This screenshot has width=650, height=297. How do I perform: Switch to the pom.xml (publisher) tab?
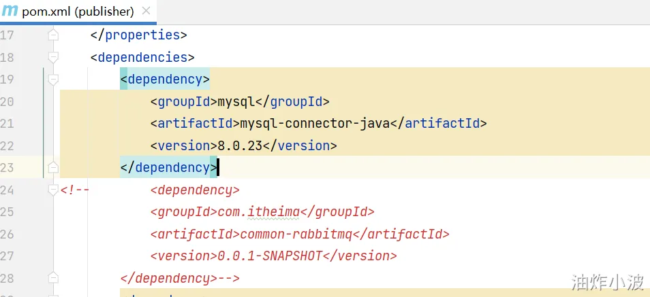pyautogui.click(x=77, y=12)
